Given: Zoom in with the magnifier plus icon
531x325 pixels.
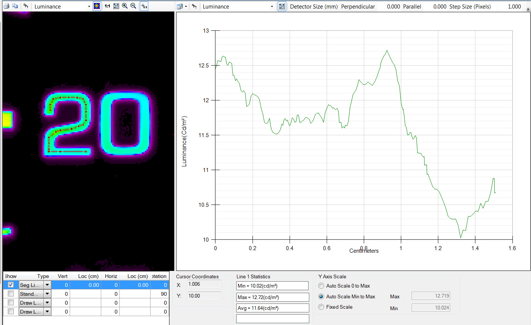Looking at the screenshot, I should click(125, 6).
